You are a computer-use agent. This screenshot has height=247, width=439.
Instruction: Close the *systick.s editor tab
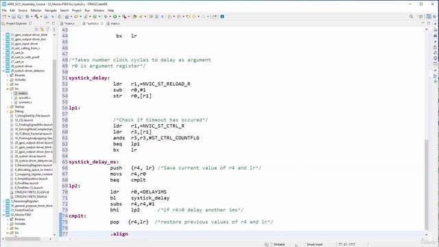click(102, 23)
